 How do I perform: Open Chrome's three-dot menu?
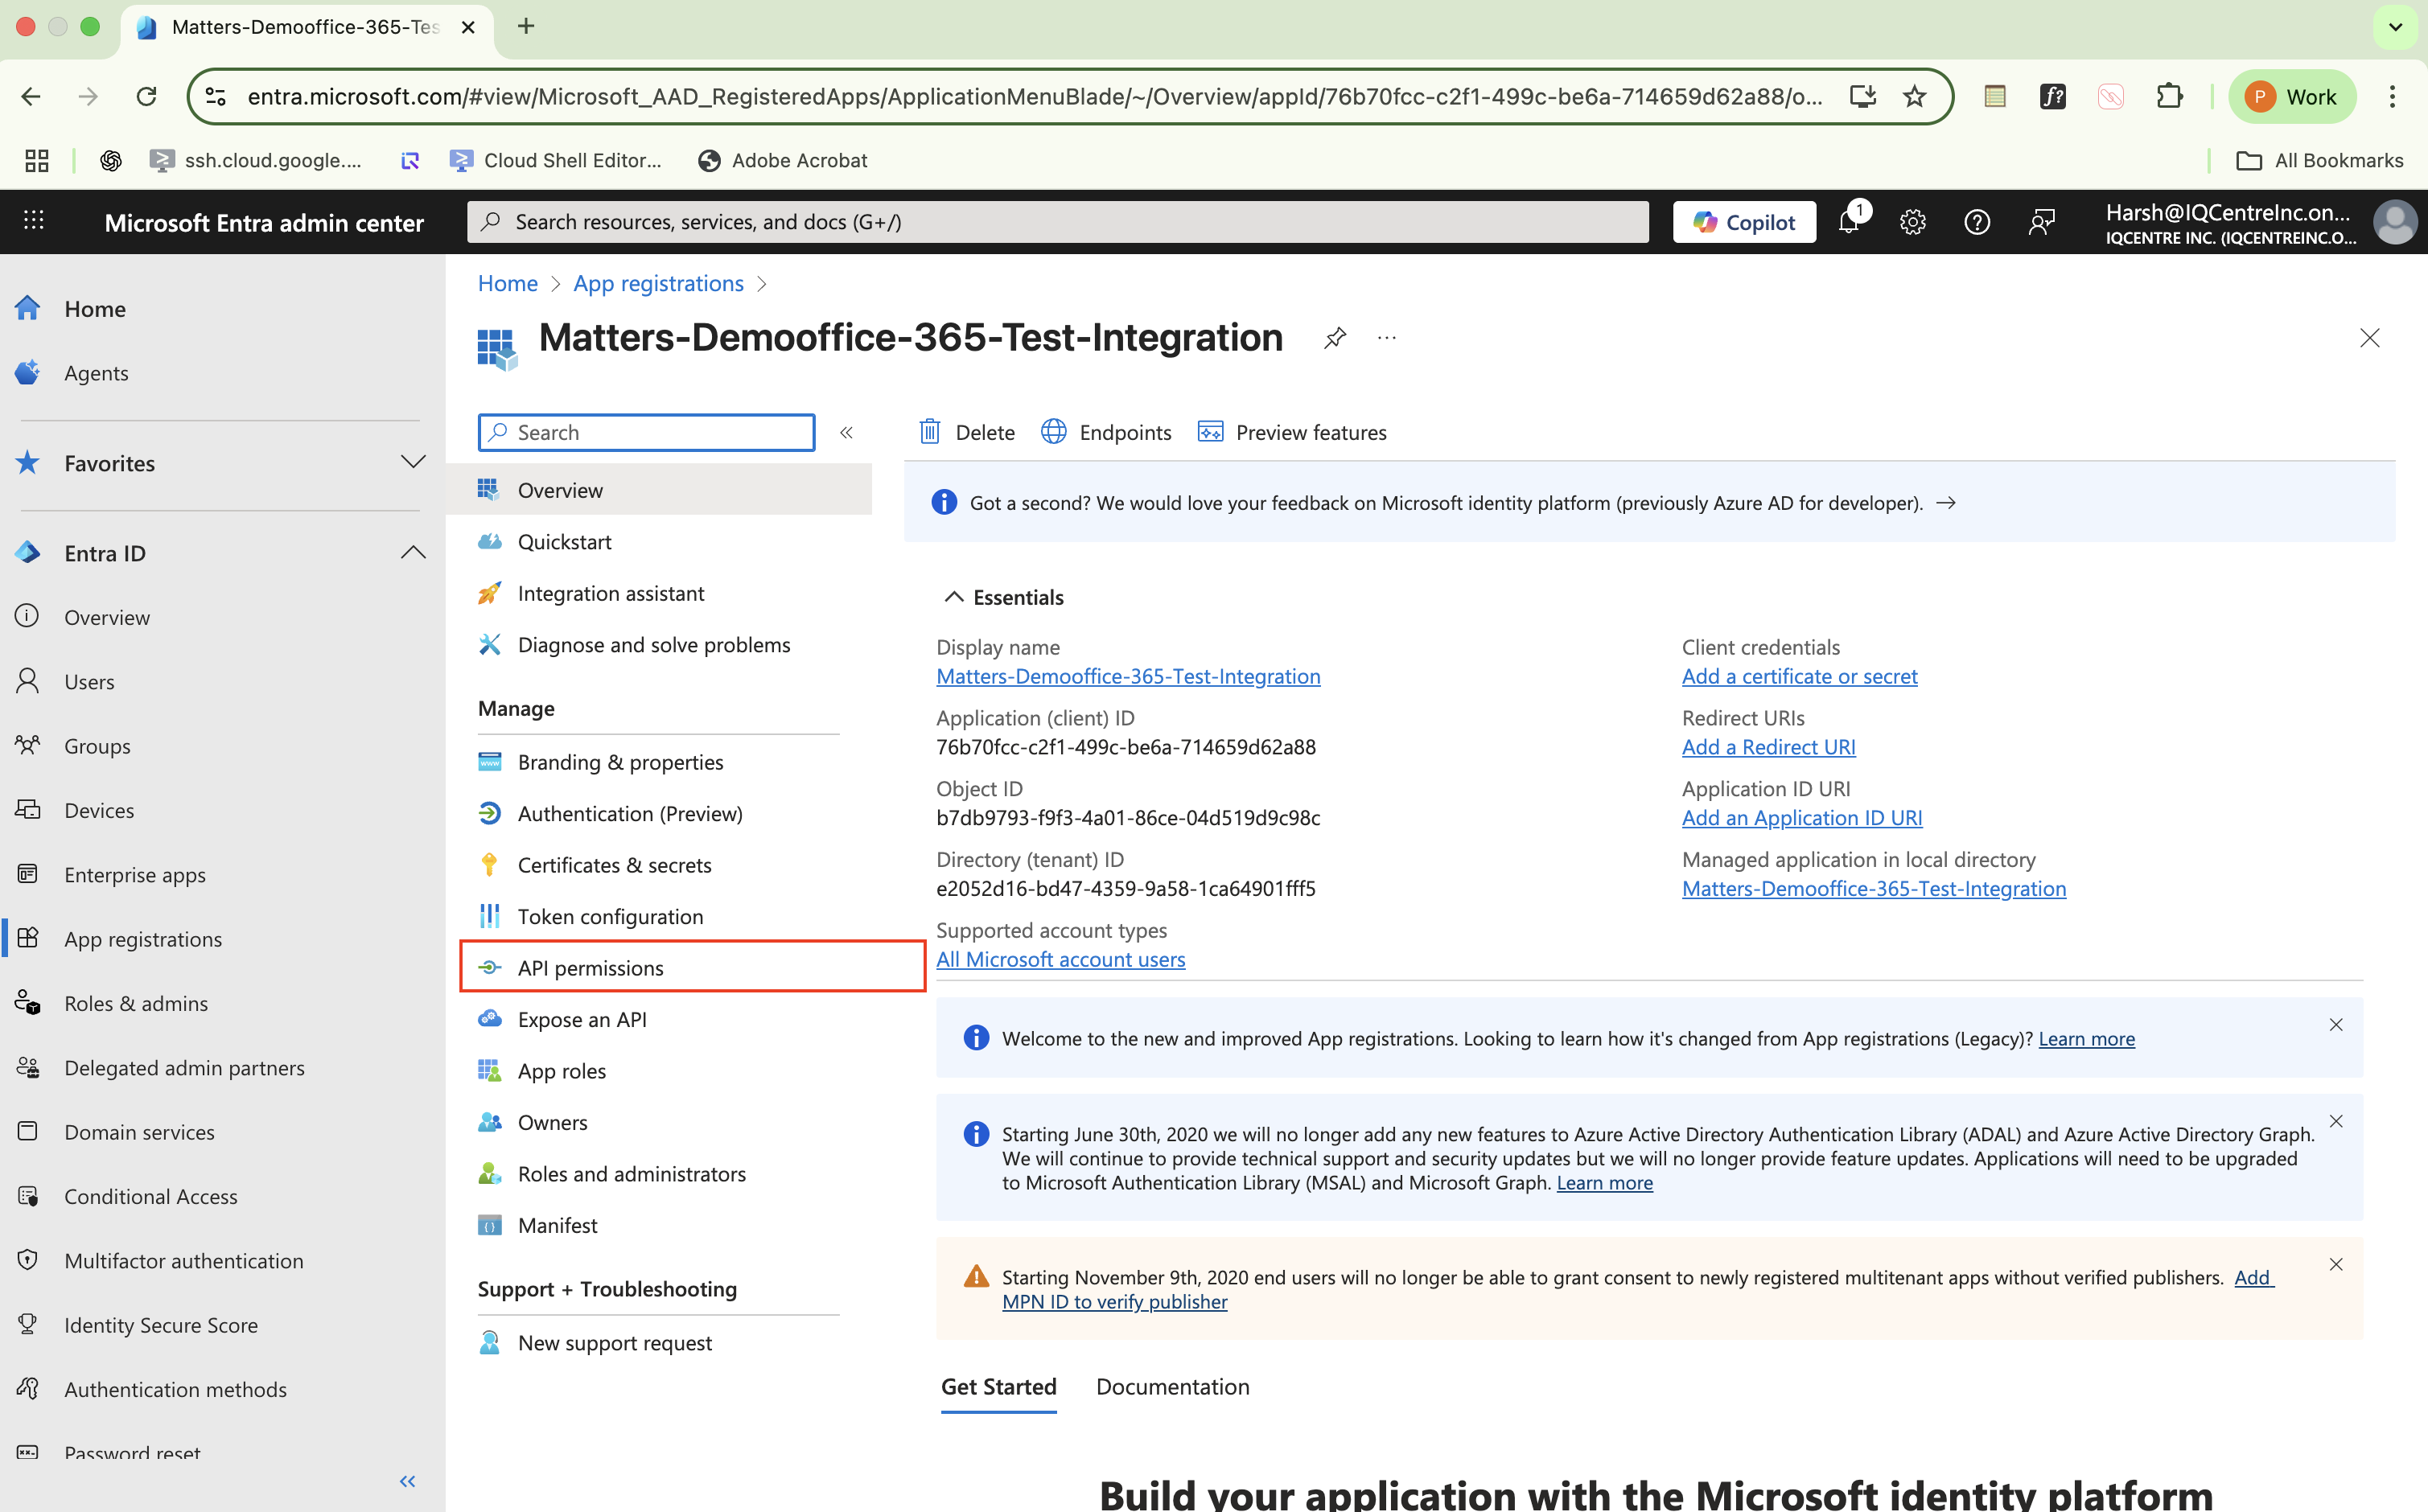2392,96
